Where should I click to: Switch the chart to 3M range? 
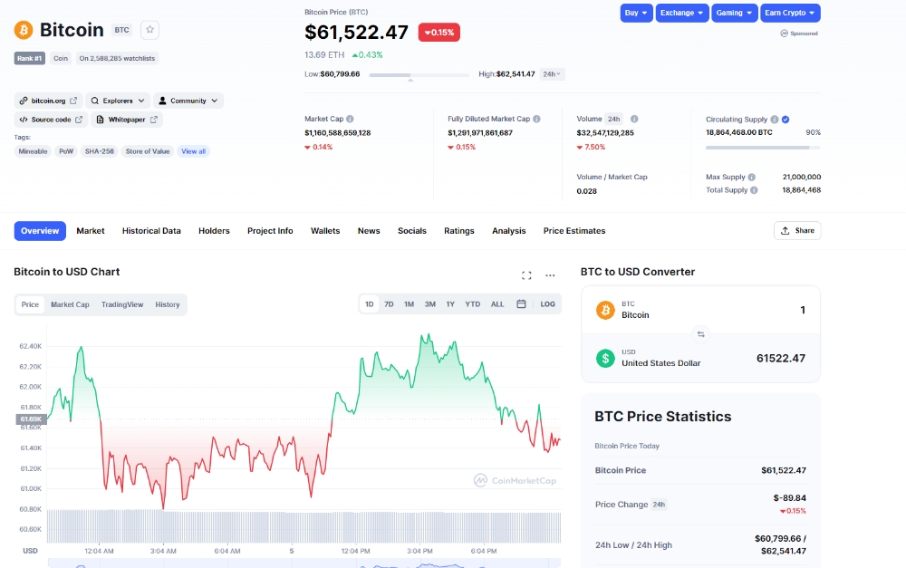tap(429, 304)
